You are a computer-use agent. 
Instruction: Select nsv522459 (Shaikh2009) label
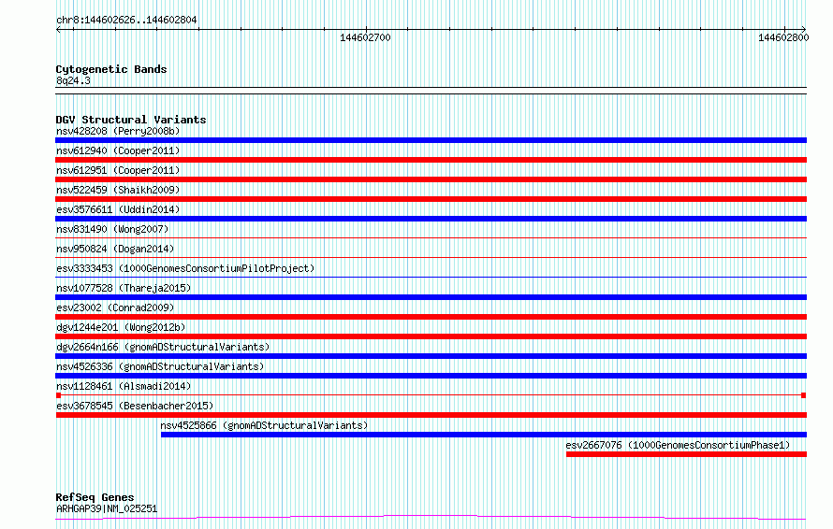118,190
